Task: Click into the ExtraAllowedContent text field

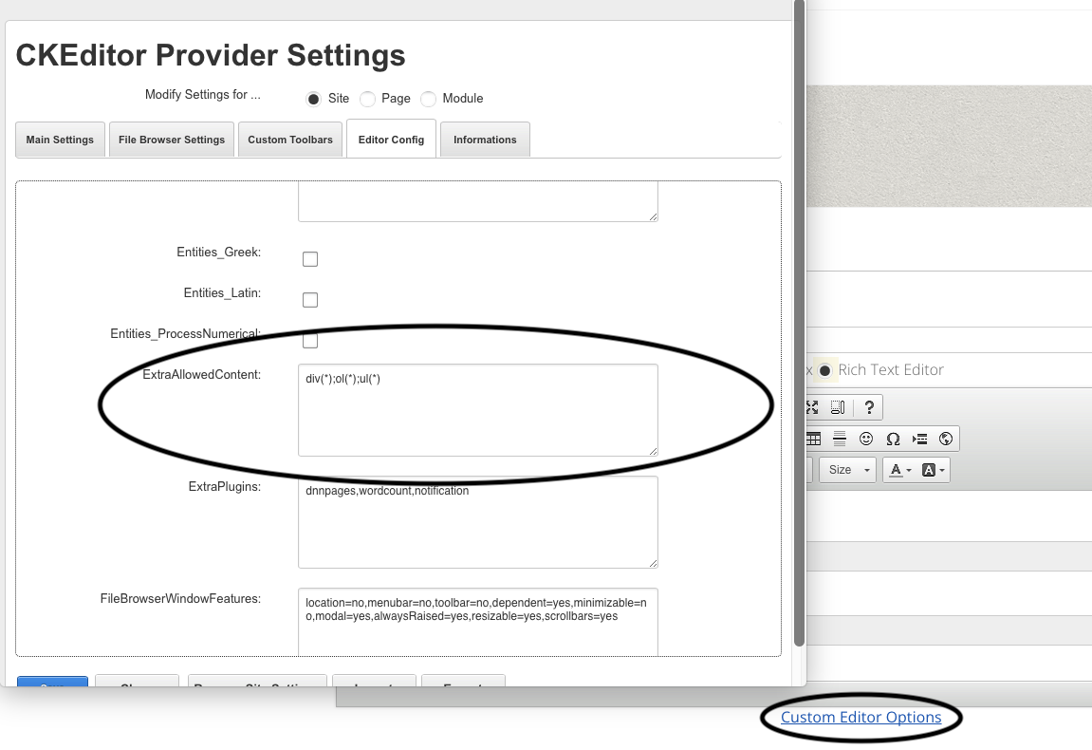Action: pos(477,409)
